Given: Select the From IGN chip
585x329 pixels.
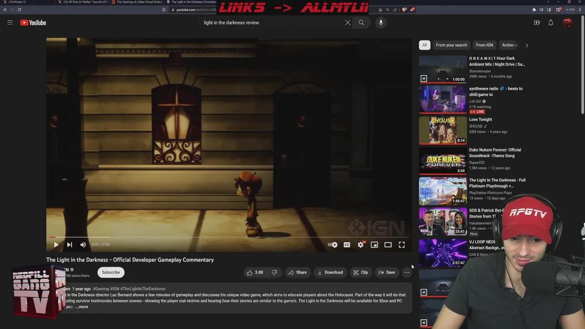Looking at the screenshot, I should click(x=484, y=45).
